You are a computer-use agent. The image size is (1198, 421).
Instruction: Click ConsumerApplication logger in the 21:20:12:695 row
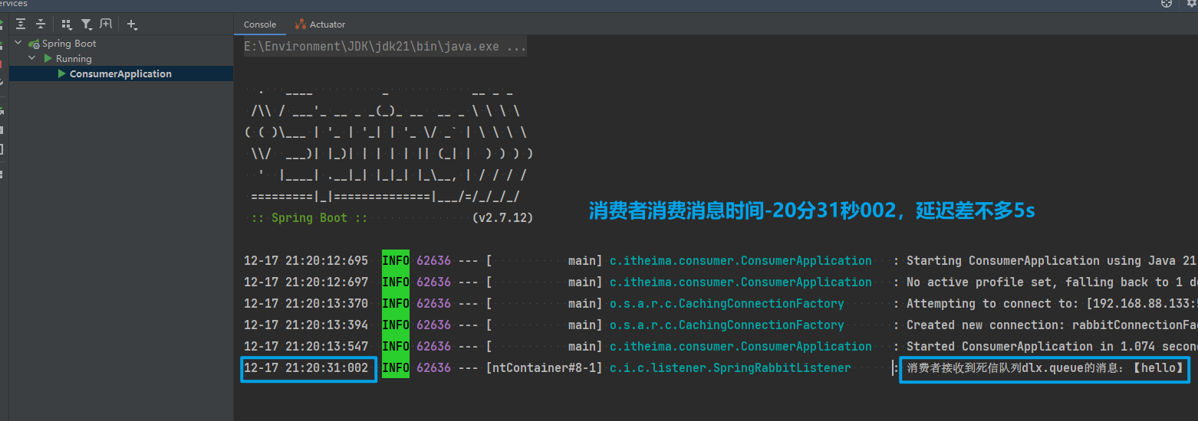(741, 261)
